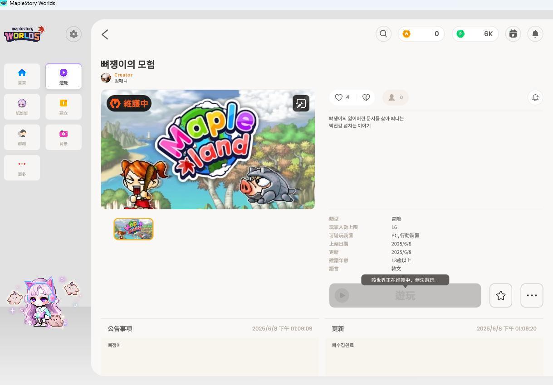Screen dimensions: 553x385
Task: Click the world title 뼈쟁이의 모험
Action: coord(128,64)
